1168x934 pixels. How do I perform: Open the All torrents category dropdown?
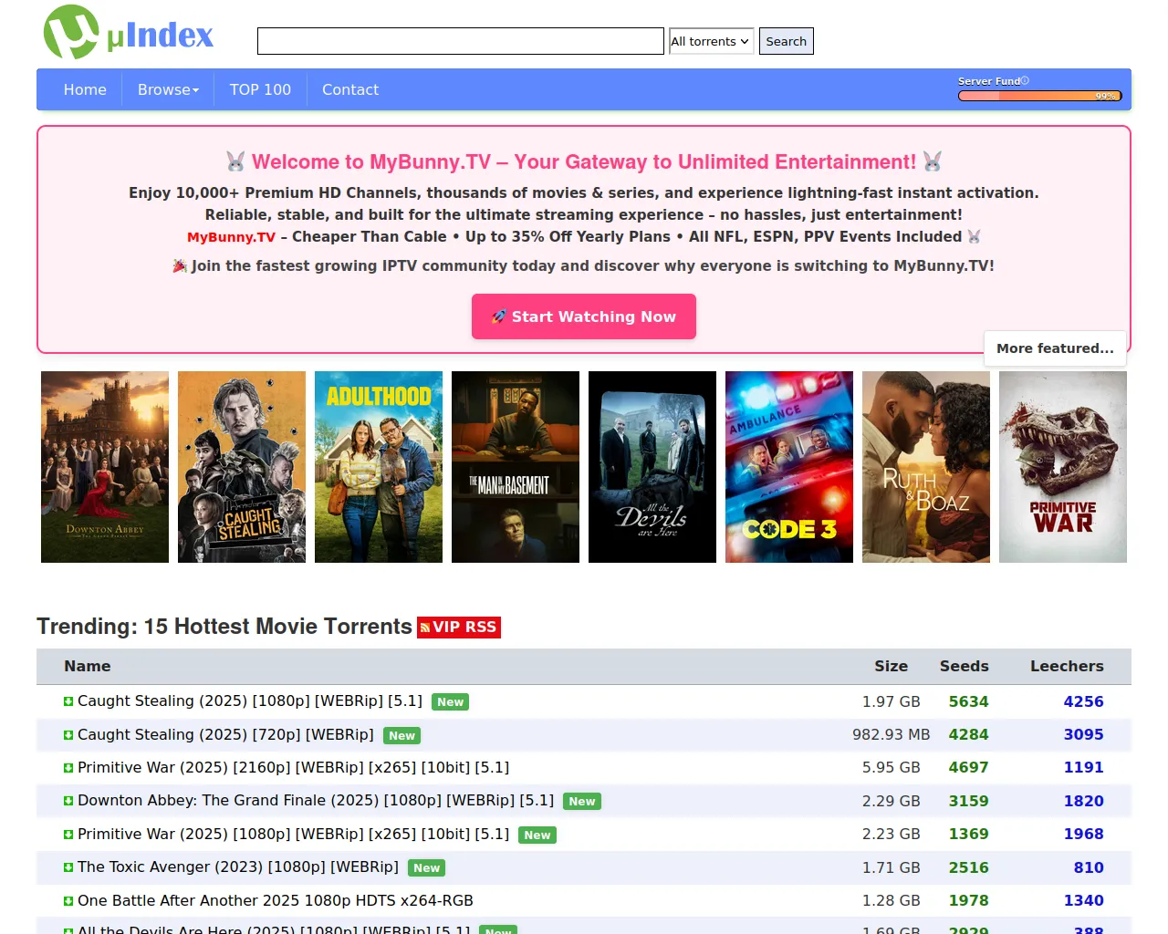pos(712,41)
